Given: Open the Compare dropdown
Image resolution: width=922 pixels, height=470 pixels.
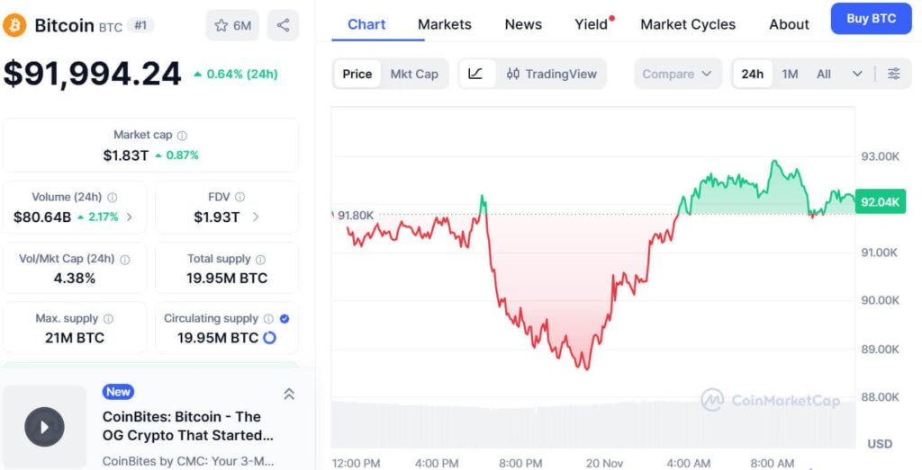Looking at the screenshot, I should 677,74.
